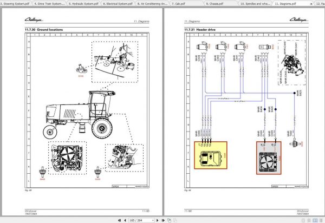Screen dimensions: 325x223
Task: Click the first solenoid valve symbol in header drive
Action: [x=202, y=46]
